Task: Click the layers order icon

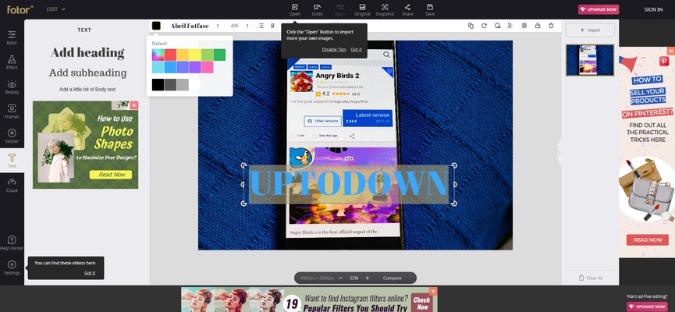Action: coord(524,26)
